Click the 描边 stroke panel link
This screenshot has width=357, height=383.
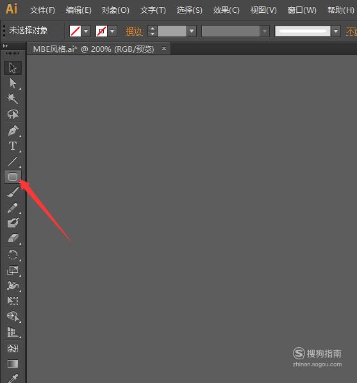(x=134, y=31)
